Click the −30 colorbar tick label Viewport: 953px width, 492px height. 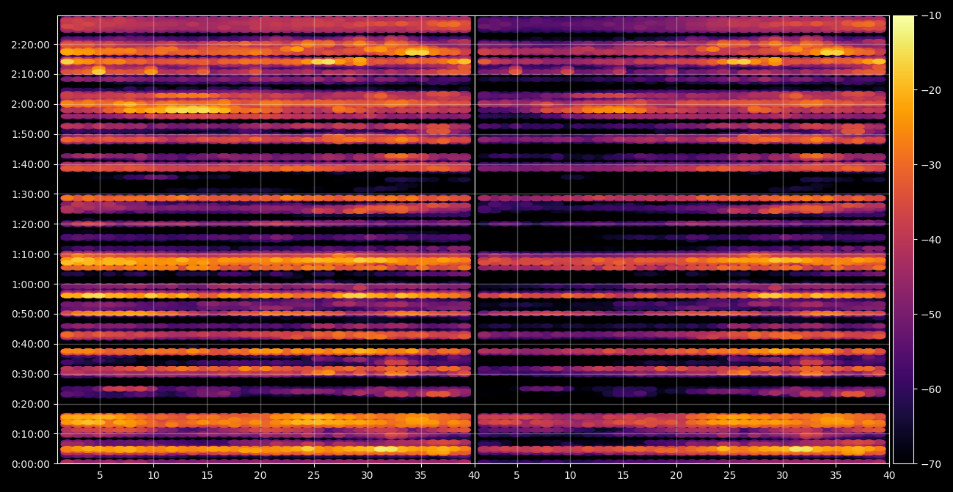coord(930,165)
